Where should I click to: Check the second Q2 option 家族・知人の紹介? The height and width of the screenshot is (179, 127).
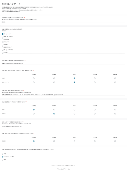3,37
